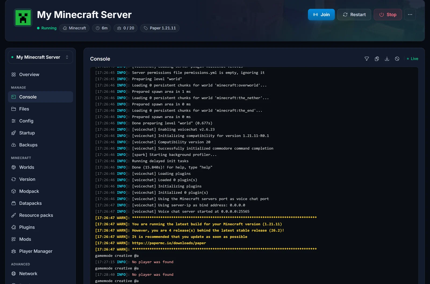The height and width of the screenshot is (284, 430).
Task: Click the "Running delayed init tasks" log line
Action: tap(142, 161)
